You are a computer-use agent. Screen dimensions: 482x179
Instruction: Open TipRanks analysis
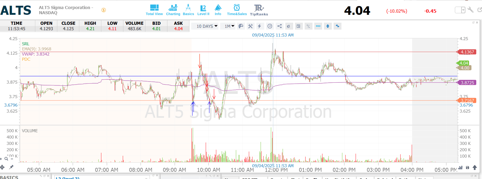point(259,10)
